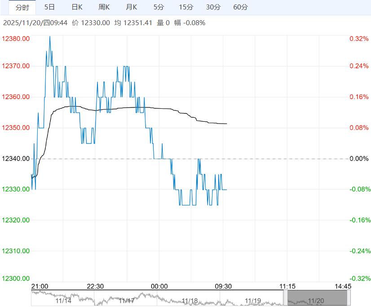Select the 周K weekly candlestick tab
This screenshot has width=371, height=307.
pos(104,7)
